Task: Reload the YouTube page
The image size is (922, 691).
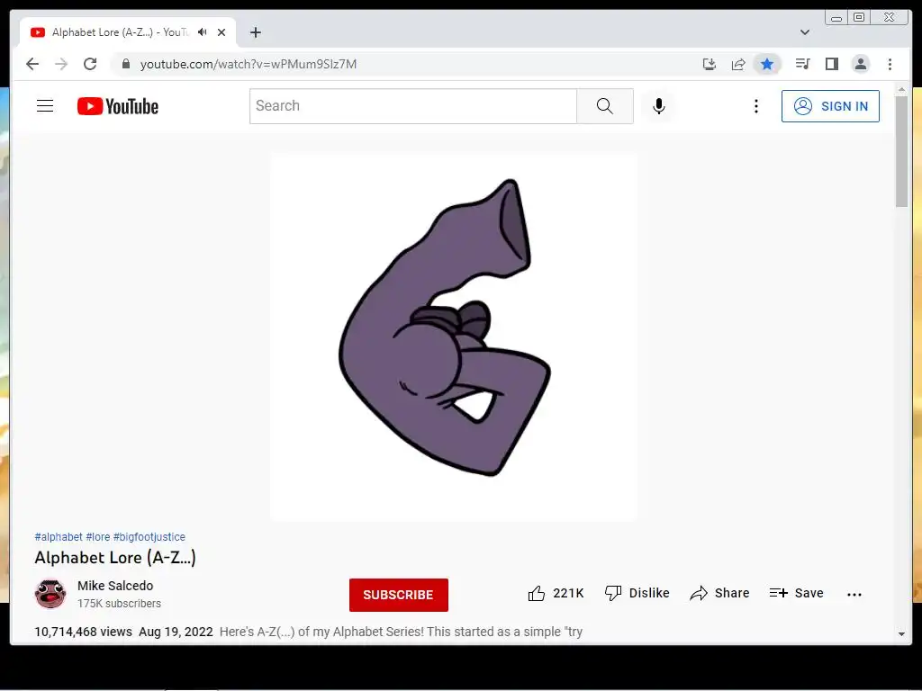Action: pos(90,64)
